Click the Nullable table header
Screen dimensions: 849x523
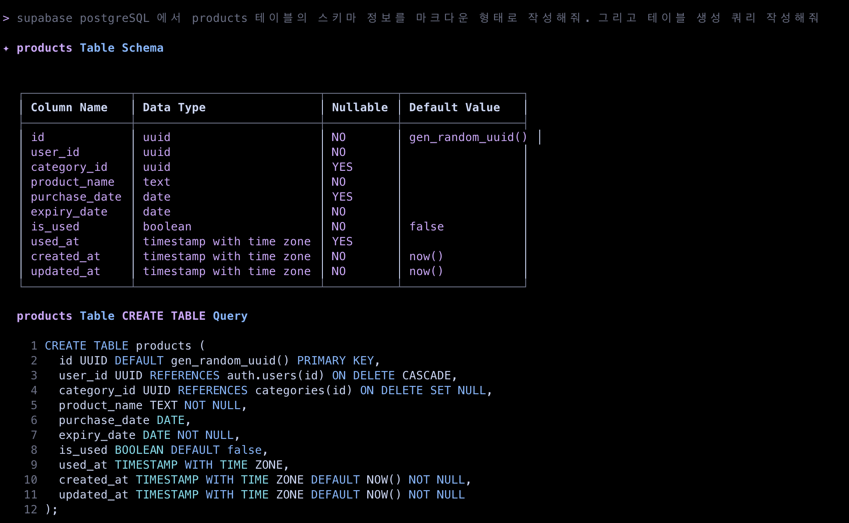(360, 108)
